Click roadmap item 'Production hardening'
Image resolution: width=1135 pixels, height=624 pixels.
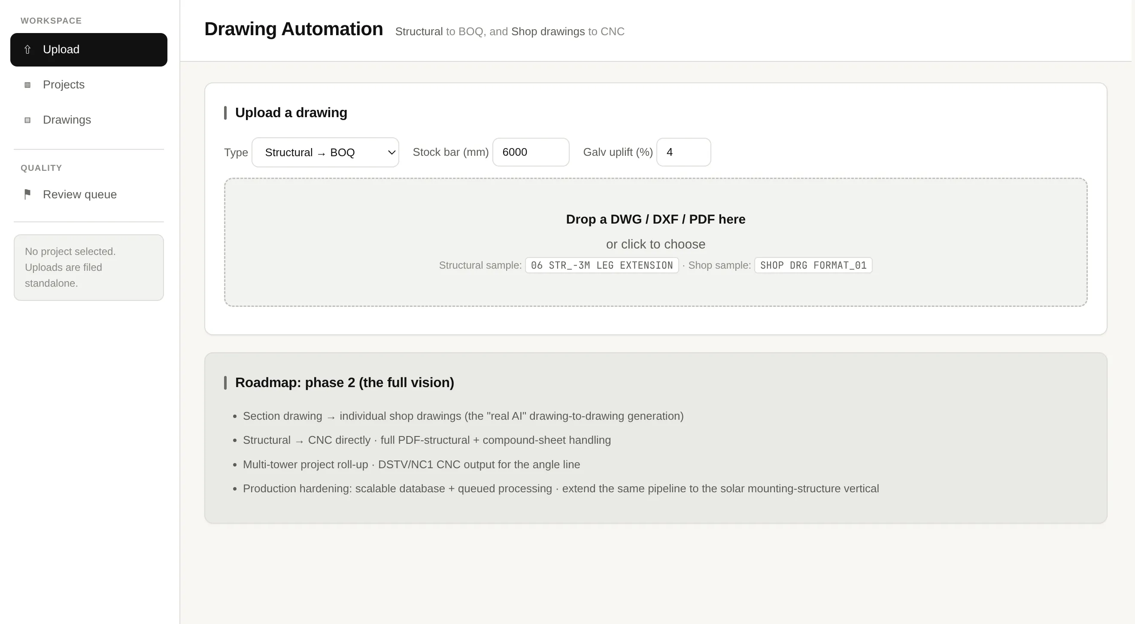561,489
